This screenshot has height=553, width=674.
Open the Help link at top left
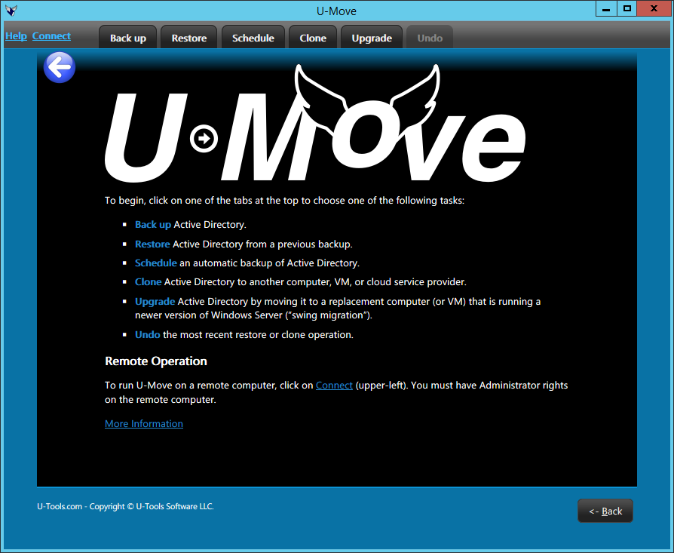coord(16,36)
